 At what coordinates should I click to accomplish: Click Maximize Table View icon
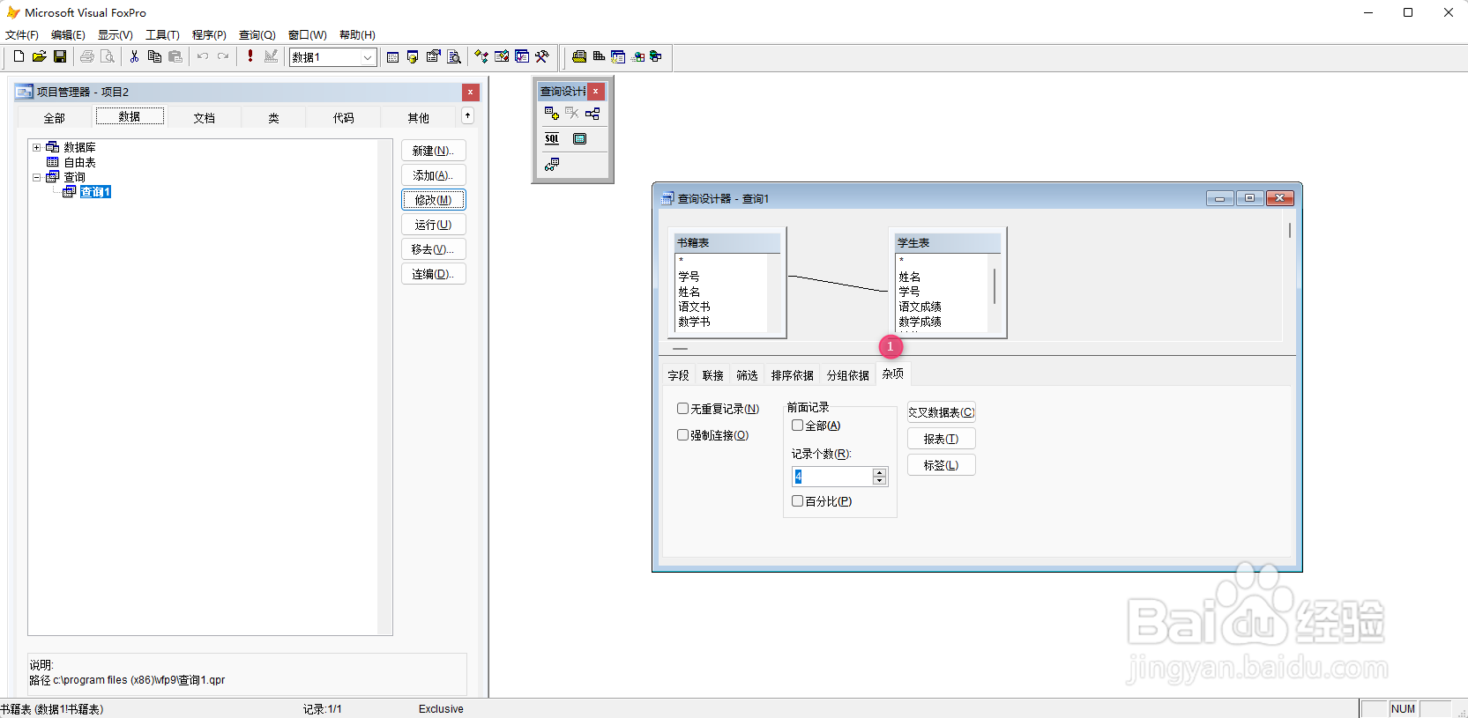click(579, 139)
